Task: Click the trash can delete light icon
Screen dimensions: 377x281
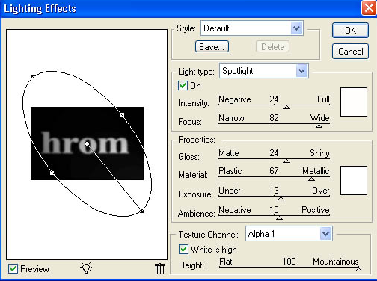Action: 159,268
